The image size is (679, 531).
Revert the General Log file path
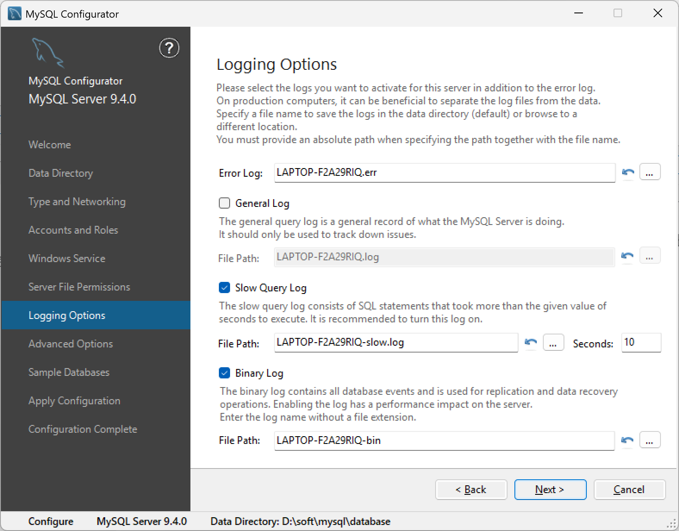pyautogui.click(x=627, y=256)
